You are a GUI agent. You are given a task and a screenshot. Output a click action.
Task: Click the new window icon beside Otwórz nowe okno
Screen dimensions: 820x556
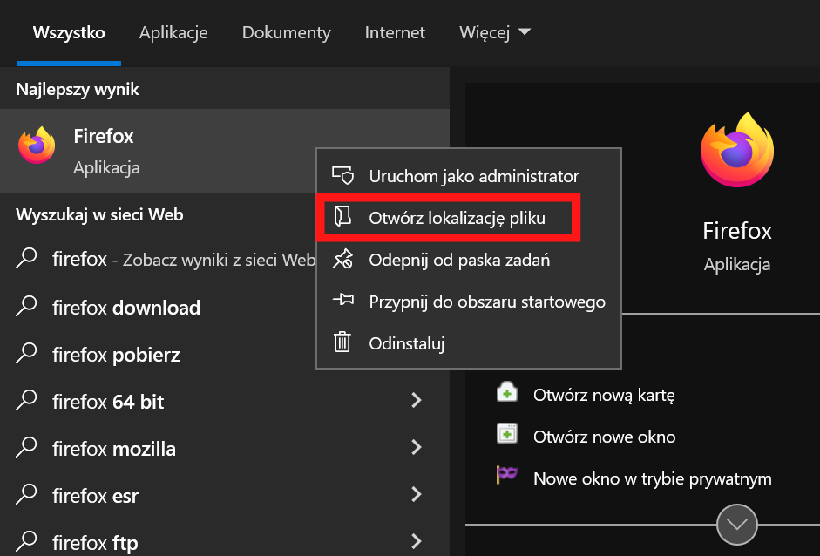[x=507, y=433]
